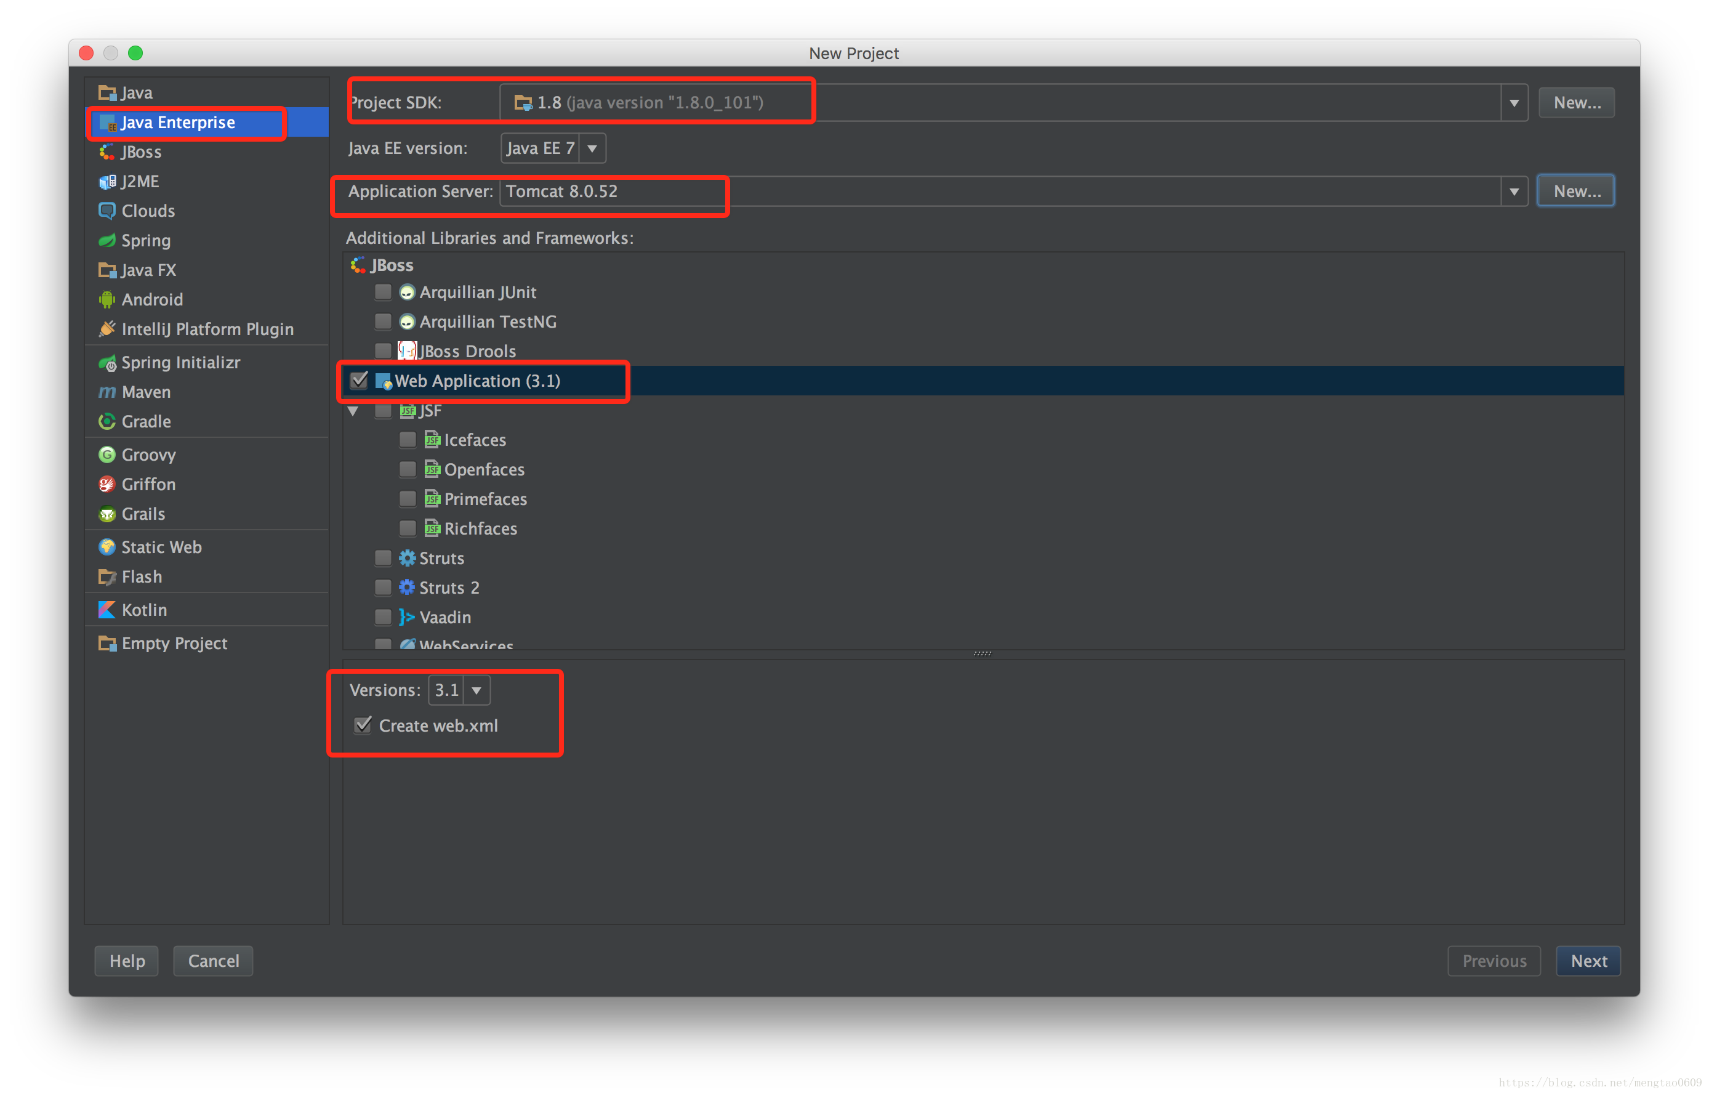Select the Maven project category
1709x1095 pixels.
207,392
